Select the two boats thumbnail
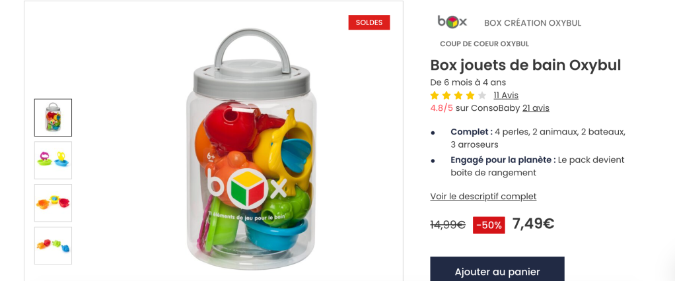The height and width of the screenshot is (281, 675). (x=53, y=160)
